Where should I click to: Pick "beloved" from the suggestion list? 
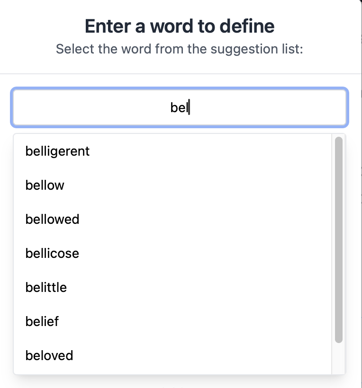point(49,355)
